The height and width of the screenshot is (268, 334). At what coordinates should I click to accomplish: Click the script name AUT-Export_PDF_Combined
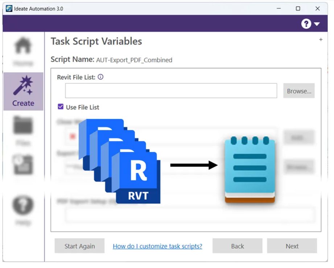point(134,60)
